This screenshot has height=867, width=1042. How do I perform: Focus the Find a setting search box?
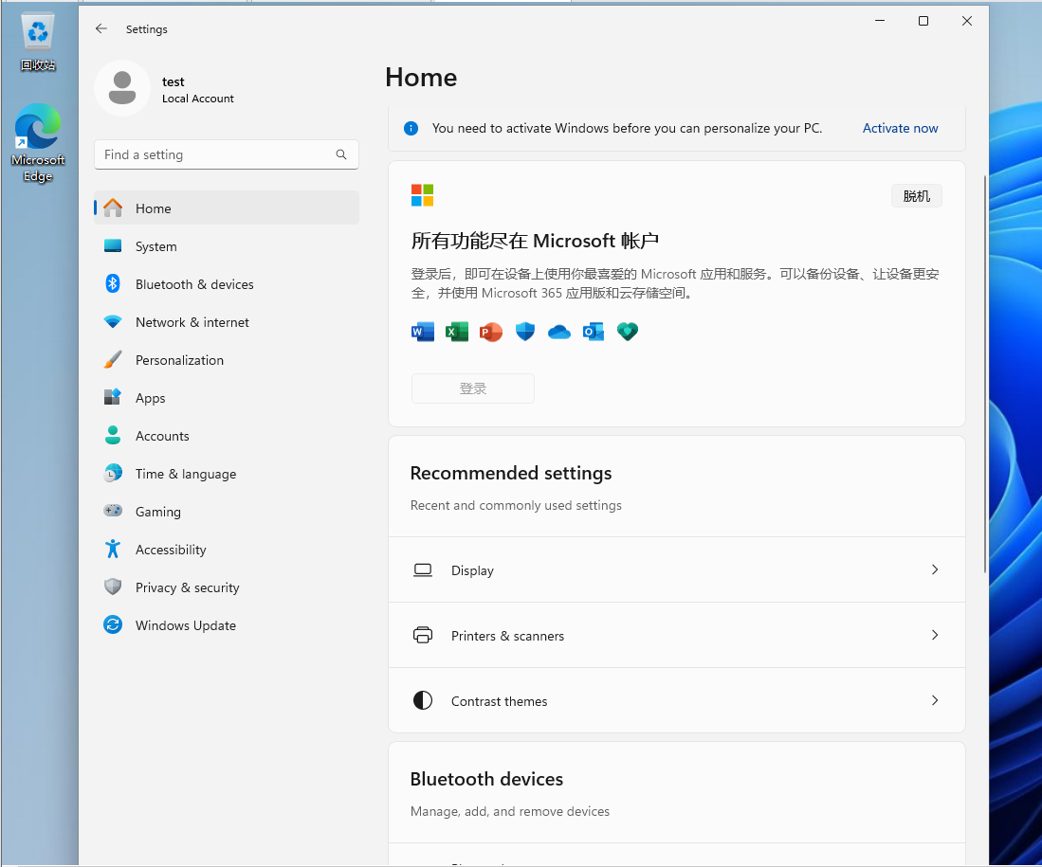click(x=227, y=154)
